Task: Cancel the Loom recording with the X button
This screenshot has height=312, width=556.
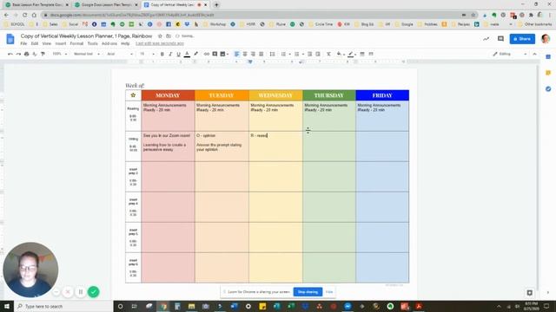Action: [x=68, y=292]
